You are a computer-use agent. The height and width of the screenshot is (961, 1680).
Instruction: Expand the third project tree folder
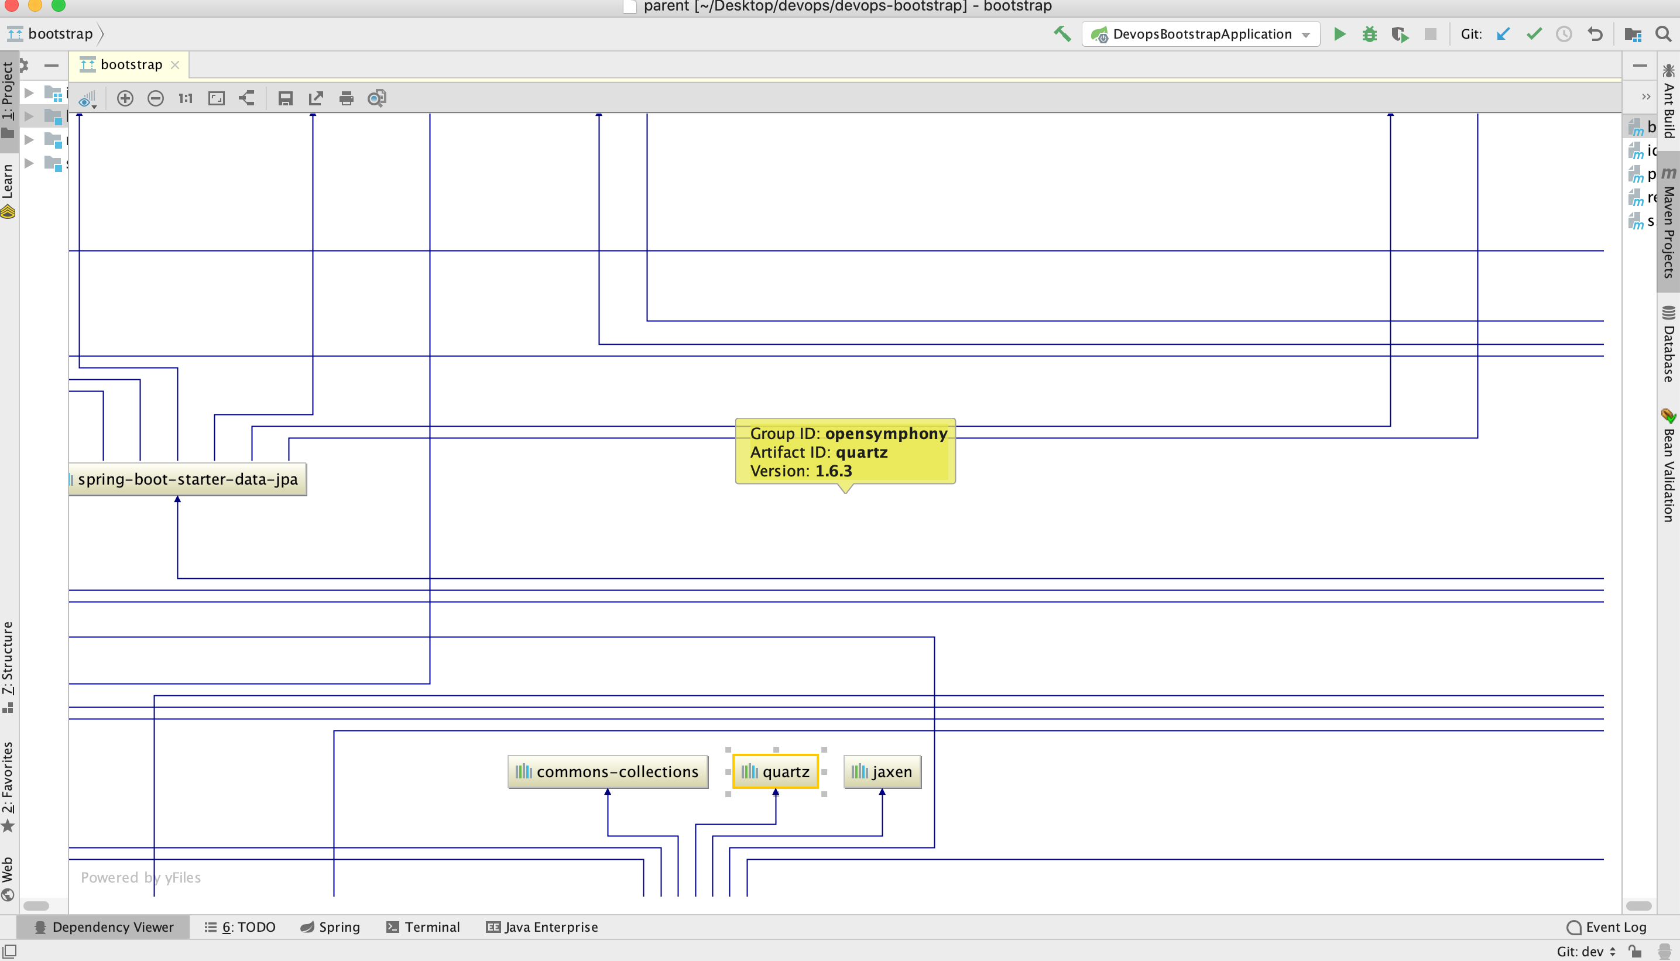click(x=29, y=140)
